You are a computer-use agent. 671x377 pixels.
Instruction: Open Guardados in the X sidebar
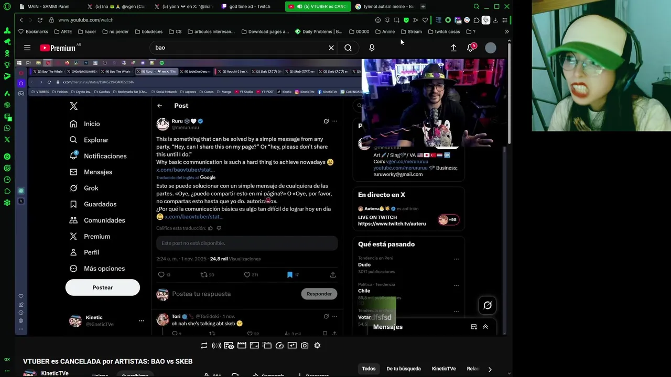[x=93, y=204]
